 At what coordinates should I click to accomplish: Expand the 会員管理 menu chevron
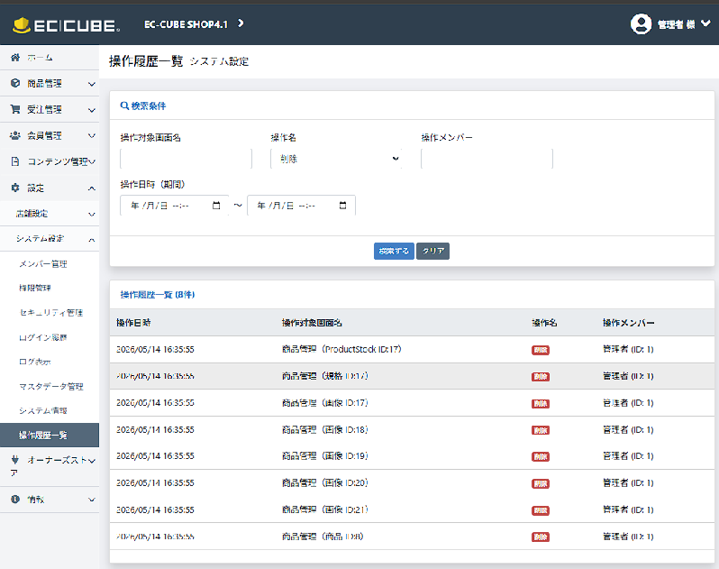click(x=92, y=136)
